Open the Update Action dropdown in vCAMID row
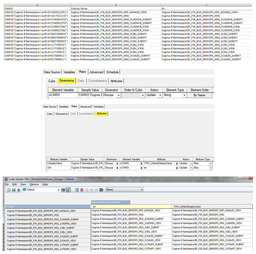 [160, 95]
